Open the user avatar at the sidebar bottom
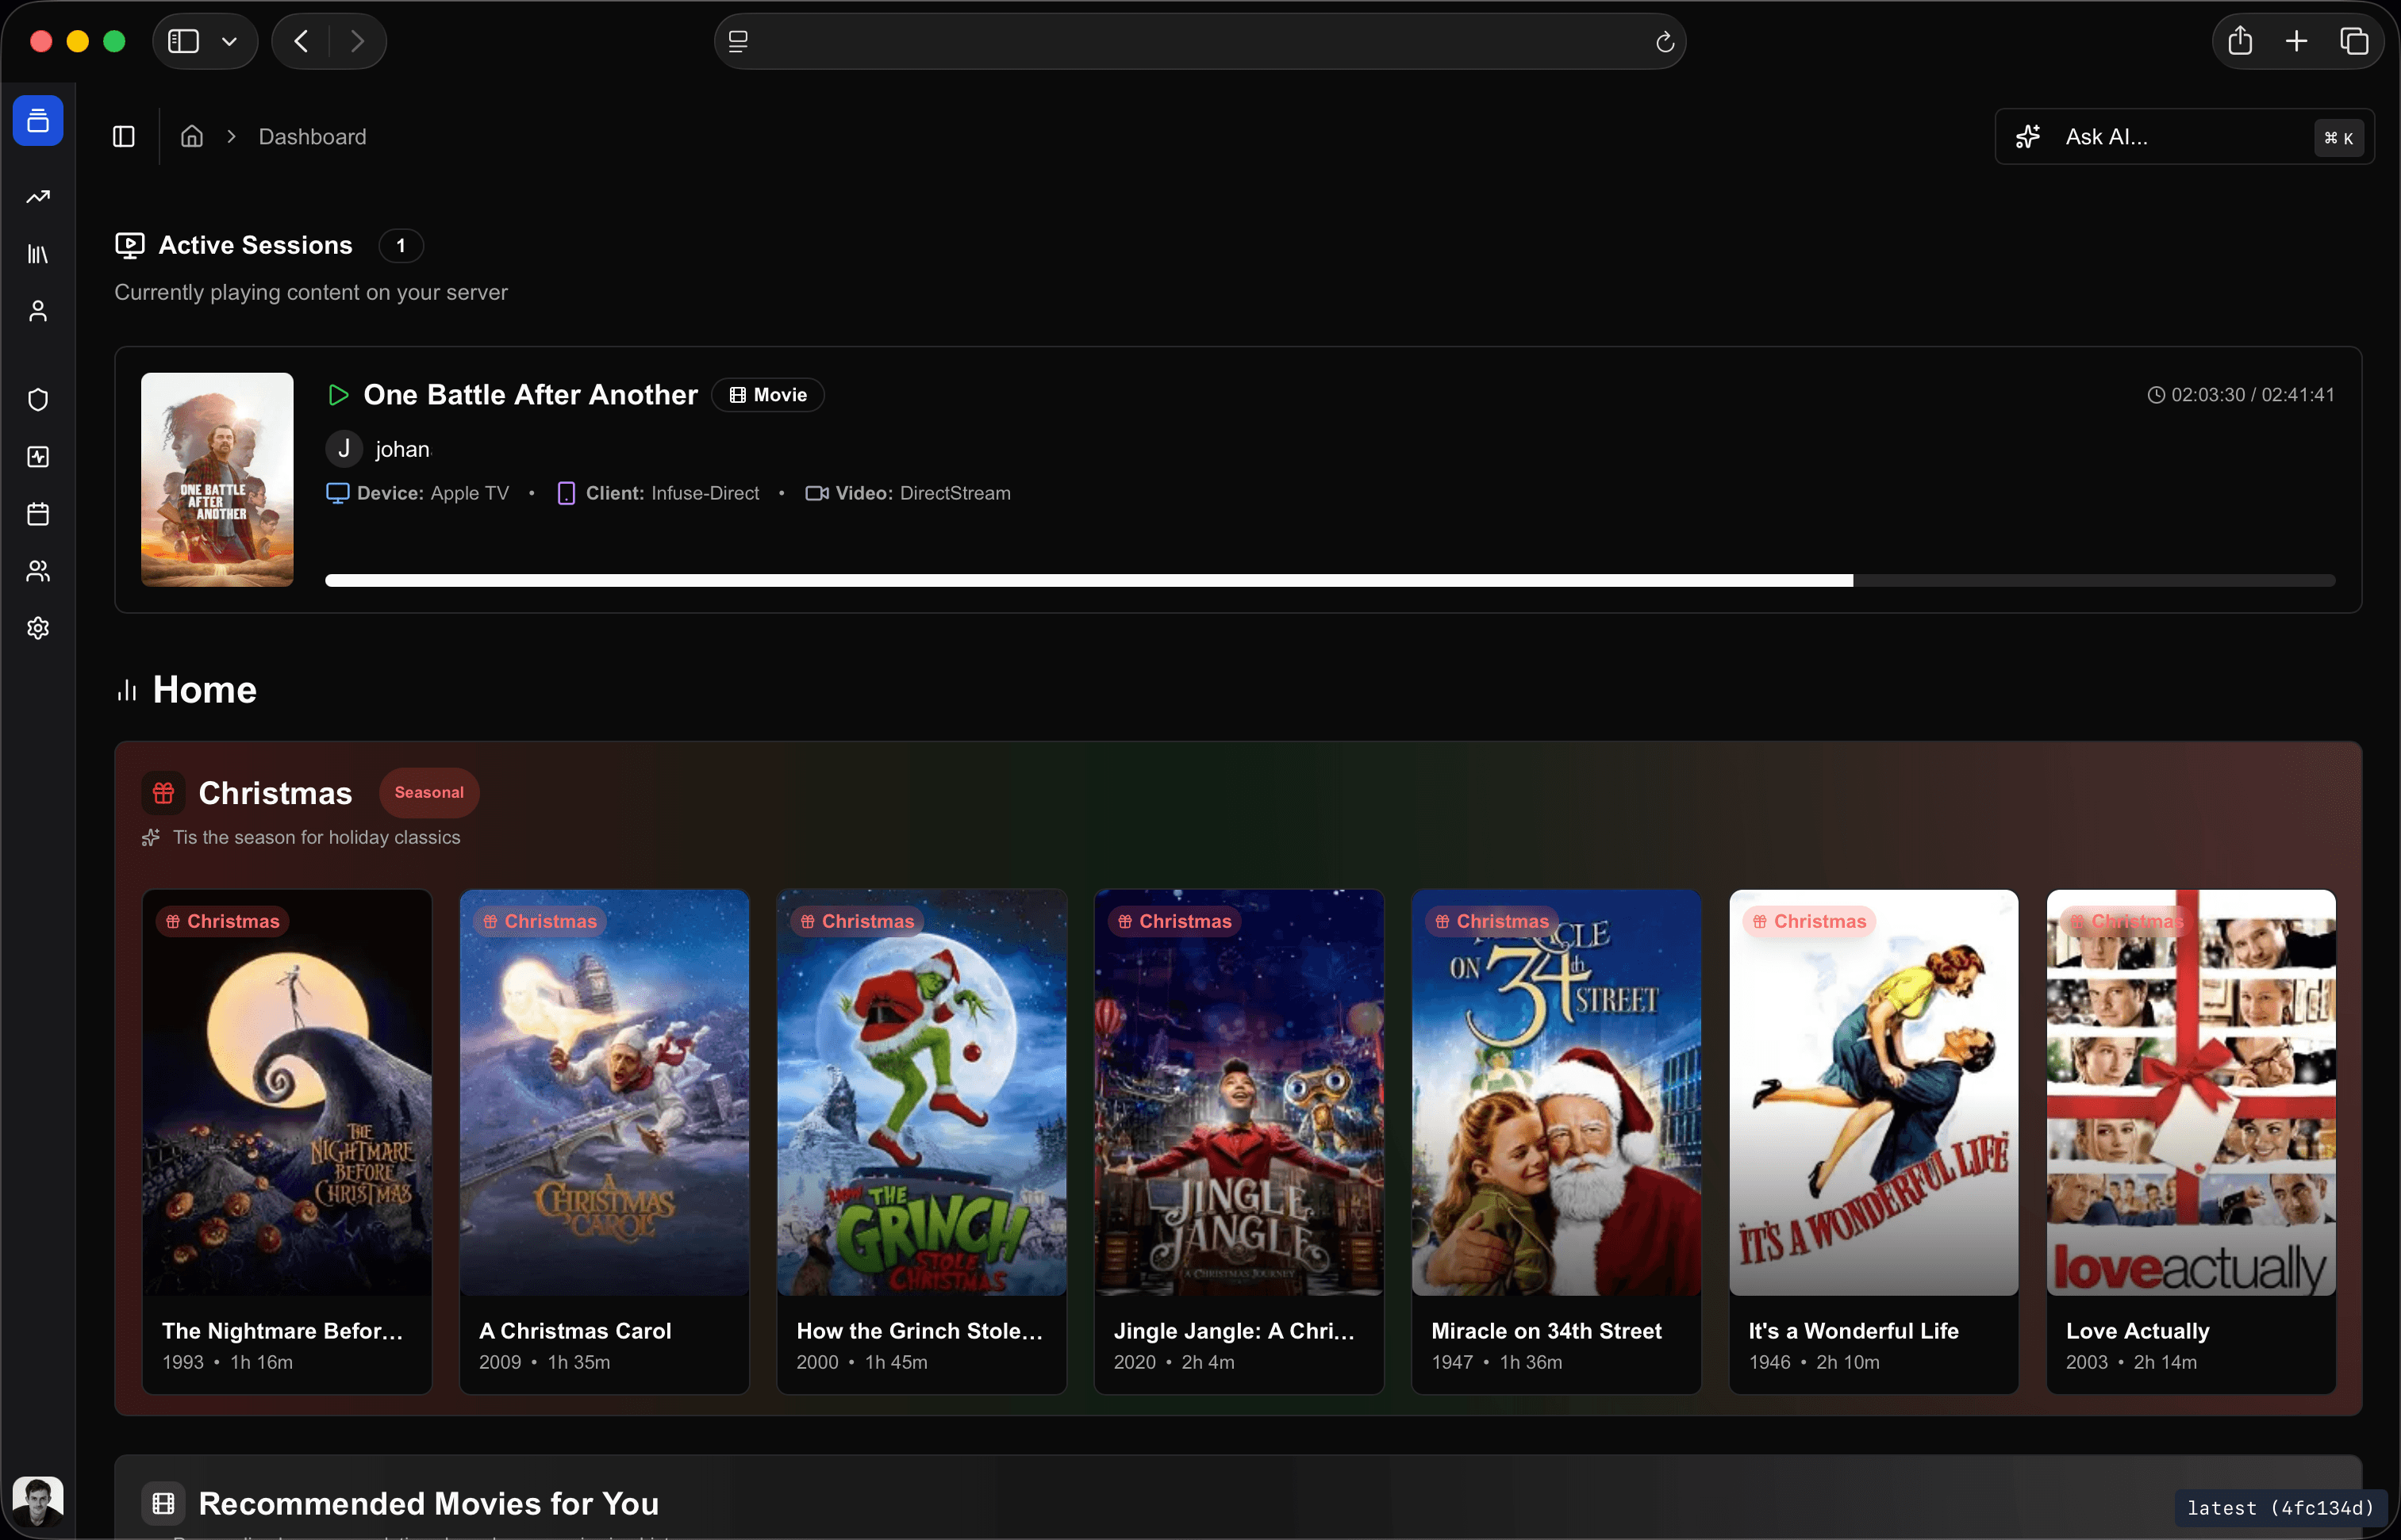 pos(38,1501)
